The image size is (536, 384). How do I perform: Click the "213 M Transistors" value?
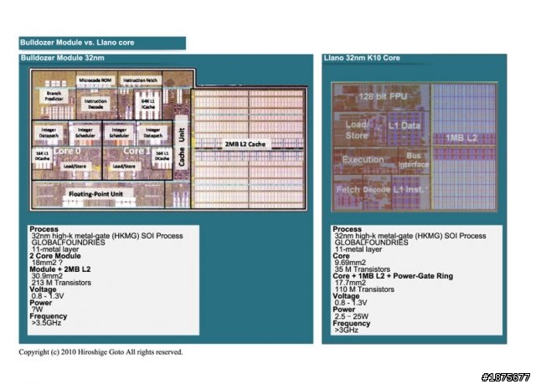pos(61,283)
